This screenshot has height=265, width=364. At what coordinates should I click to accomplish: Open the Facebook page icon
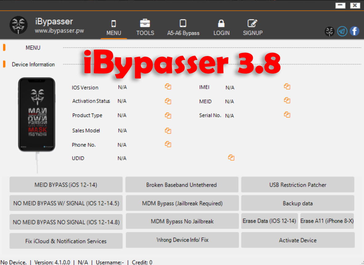(354, 31)
